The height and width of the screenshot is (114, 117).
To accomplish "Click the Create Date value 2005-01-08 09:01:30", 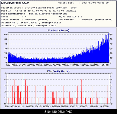I will click(95, 3).
